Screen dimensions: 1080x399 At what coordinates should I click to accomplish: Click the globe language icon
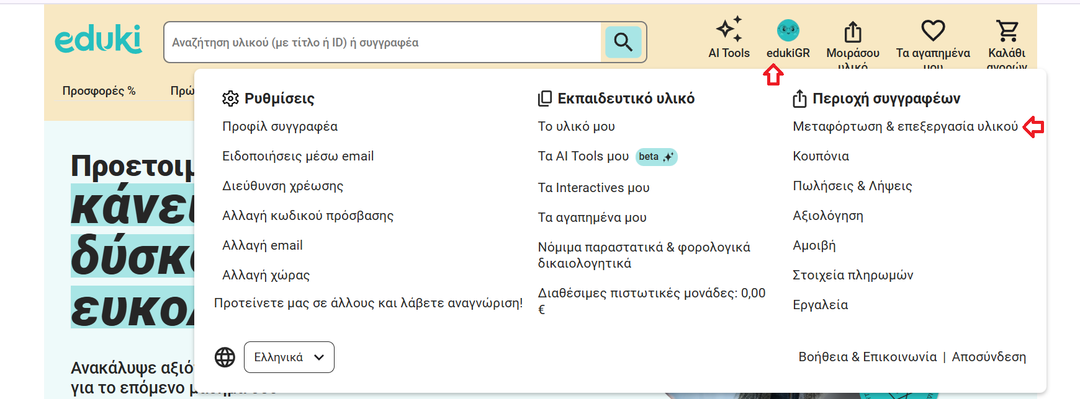tap(225, 357)
